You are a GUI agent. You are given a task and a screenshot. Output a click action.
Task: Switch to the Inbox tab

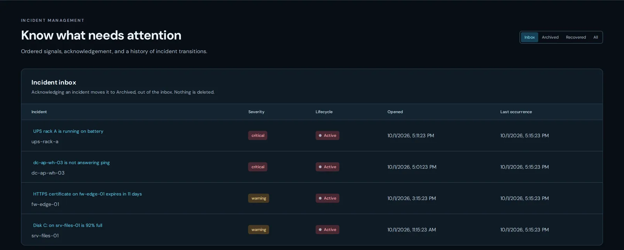click(529, 37)
